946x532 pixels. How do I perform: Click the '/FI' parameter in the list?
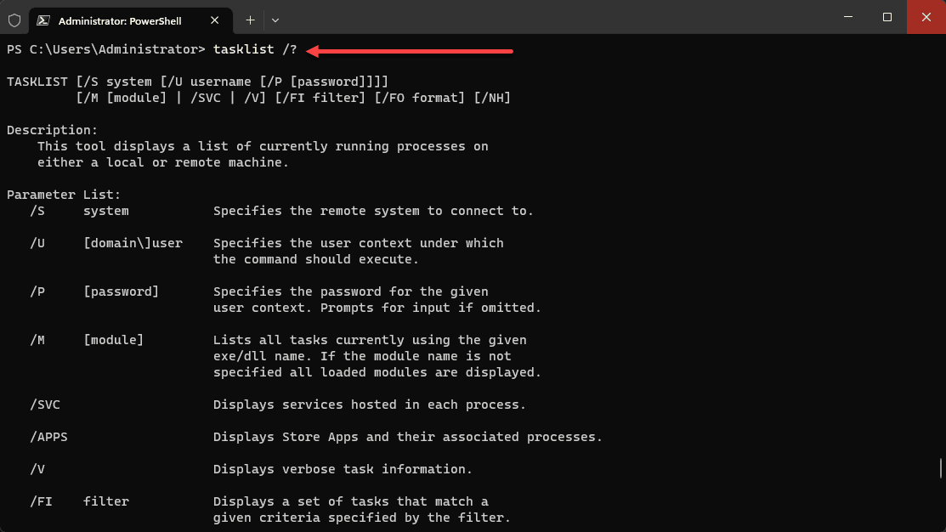[41, 501]
